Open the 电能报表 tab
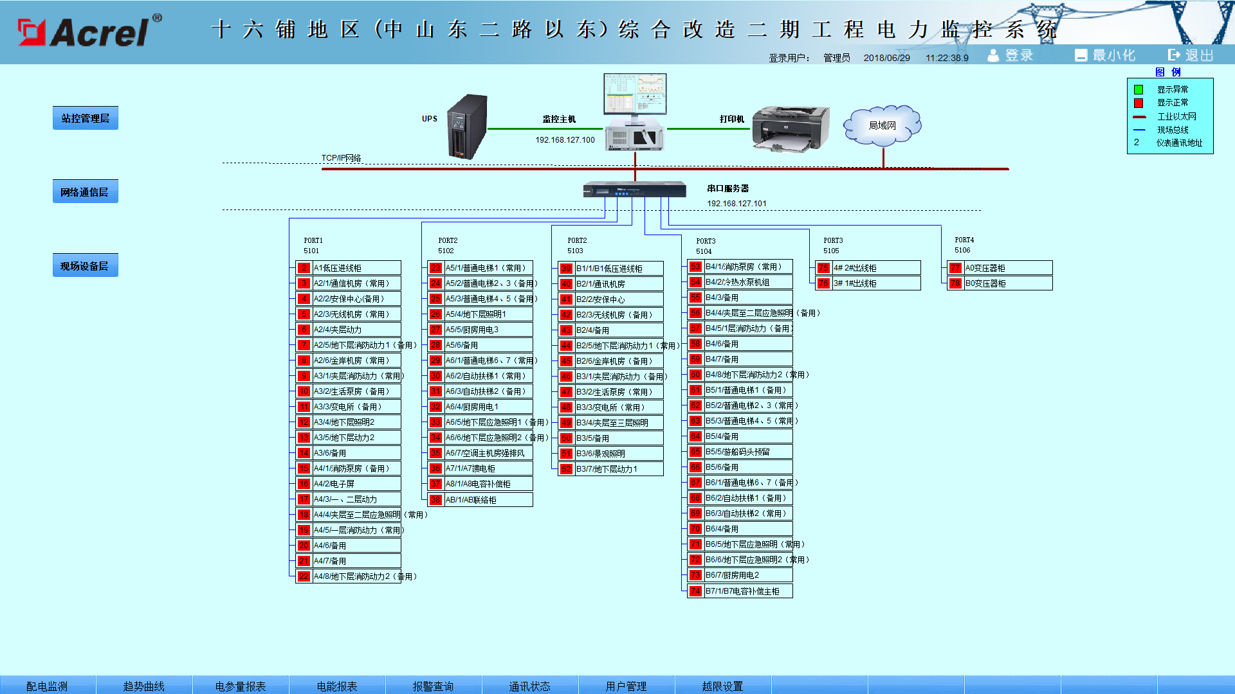The height and width of the screenshot is (694, 1235). click(x=337, y=686)
